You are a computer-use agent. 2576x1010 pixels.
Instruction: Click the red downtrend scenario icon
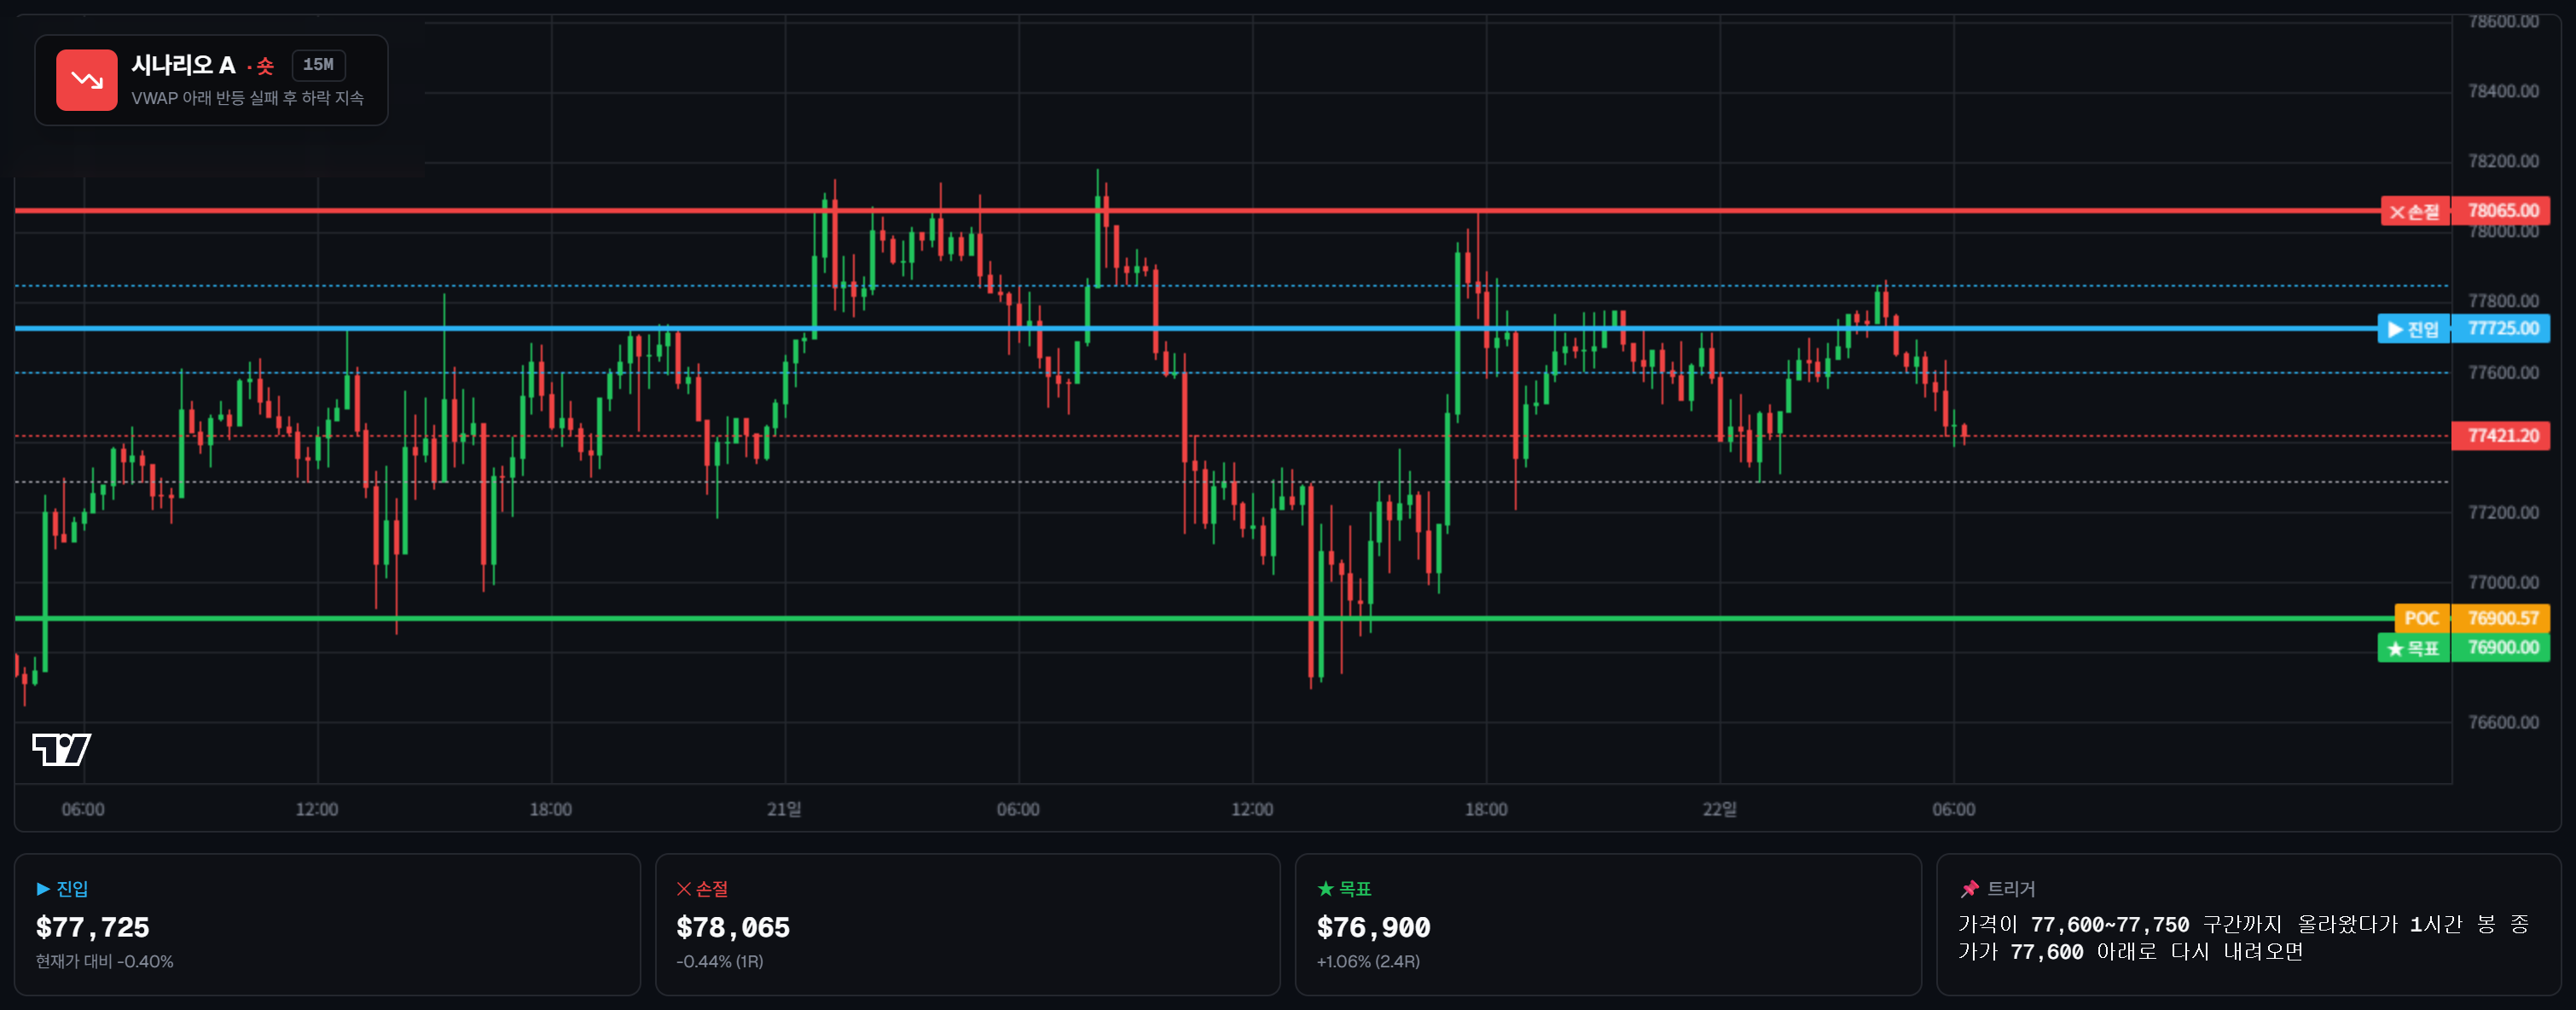pyautogui.click(x=86, y=80)
